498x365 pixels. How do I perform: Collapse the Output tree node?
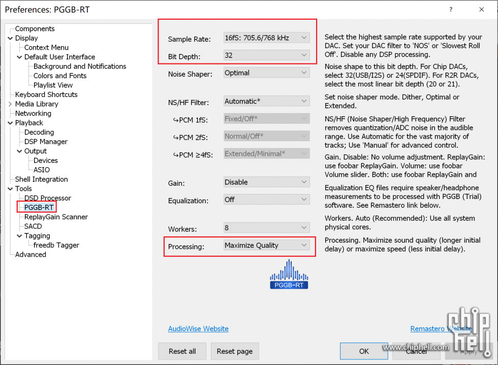[x=19, y=151]
